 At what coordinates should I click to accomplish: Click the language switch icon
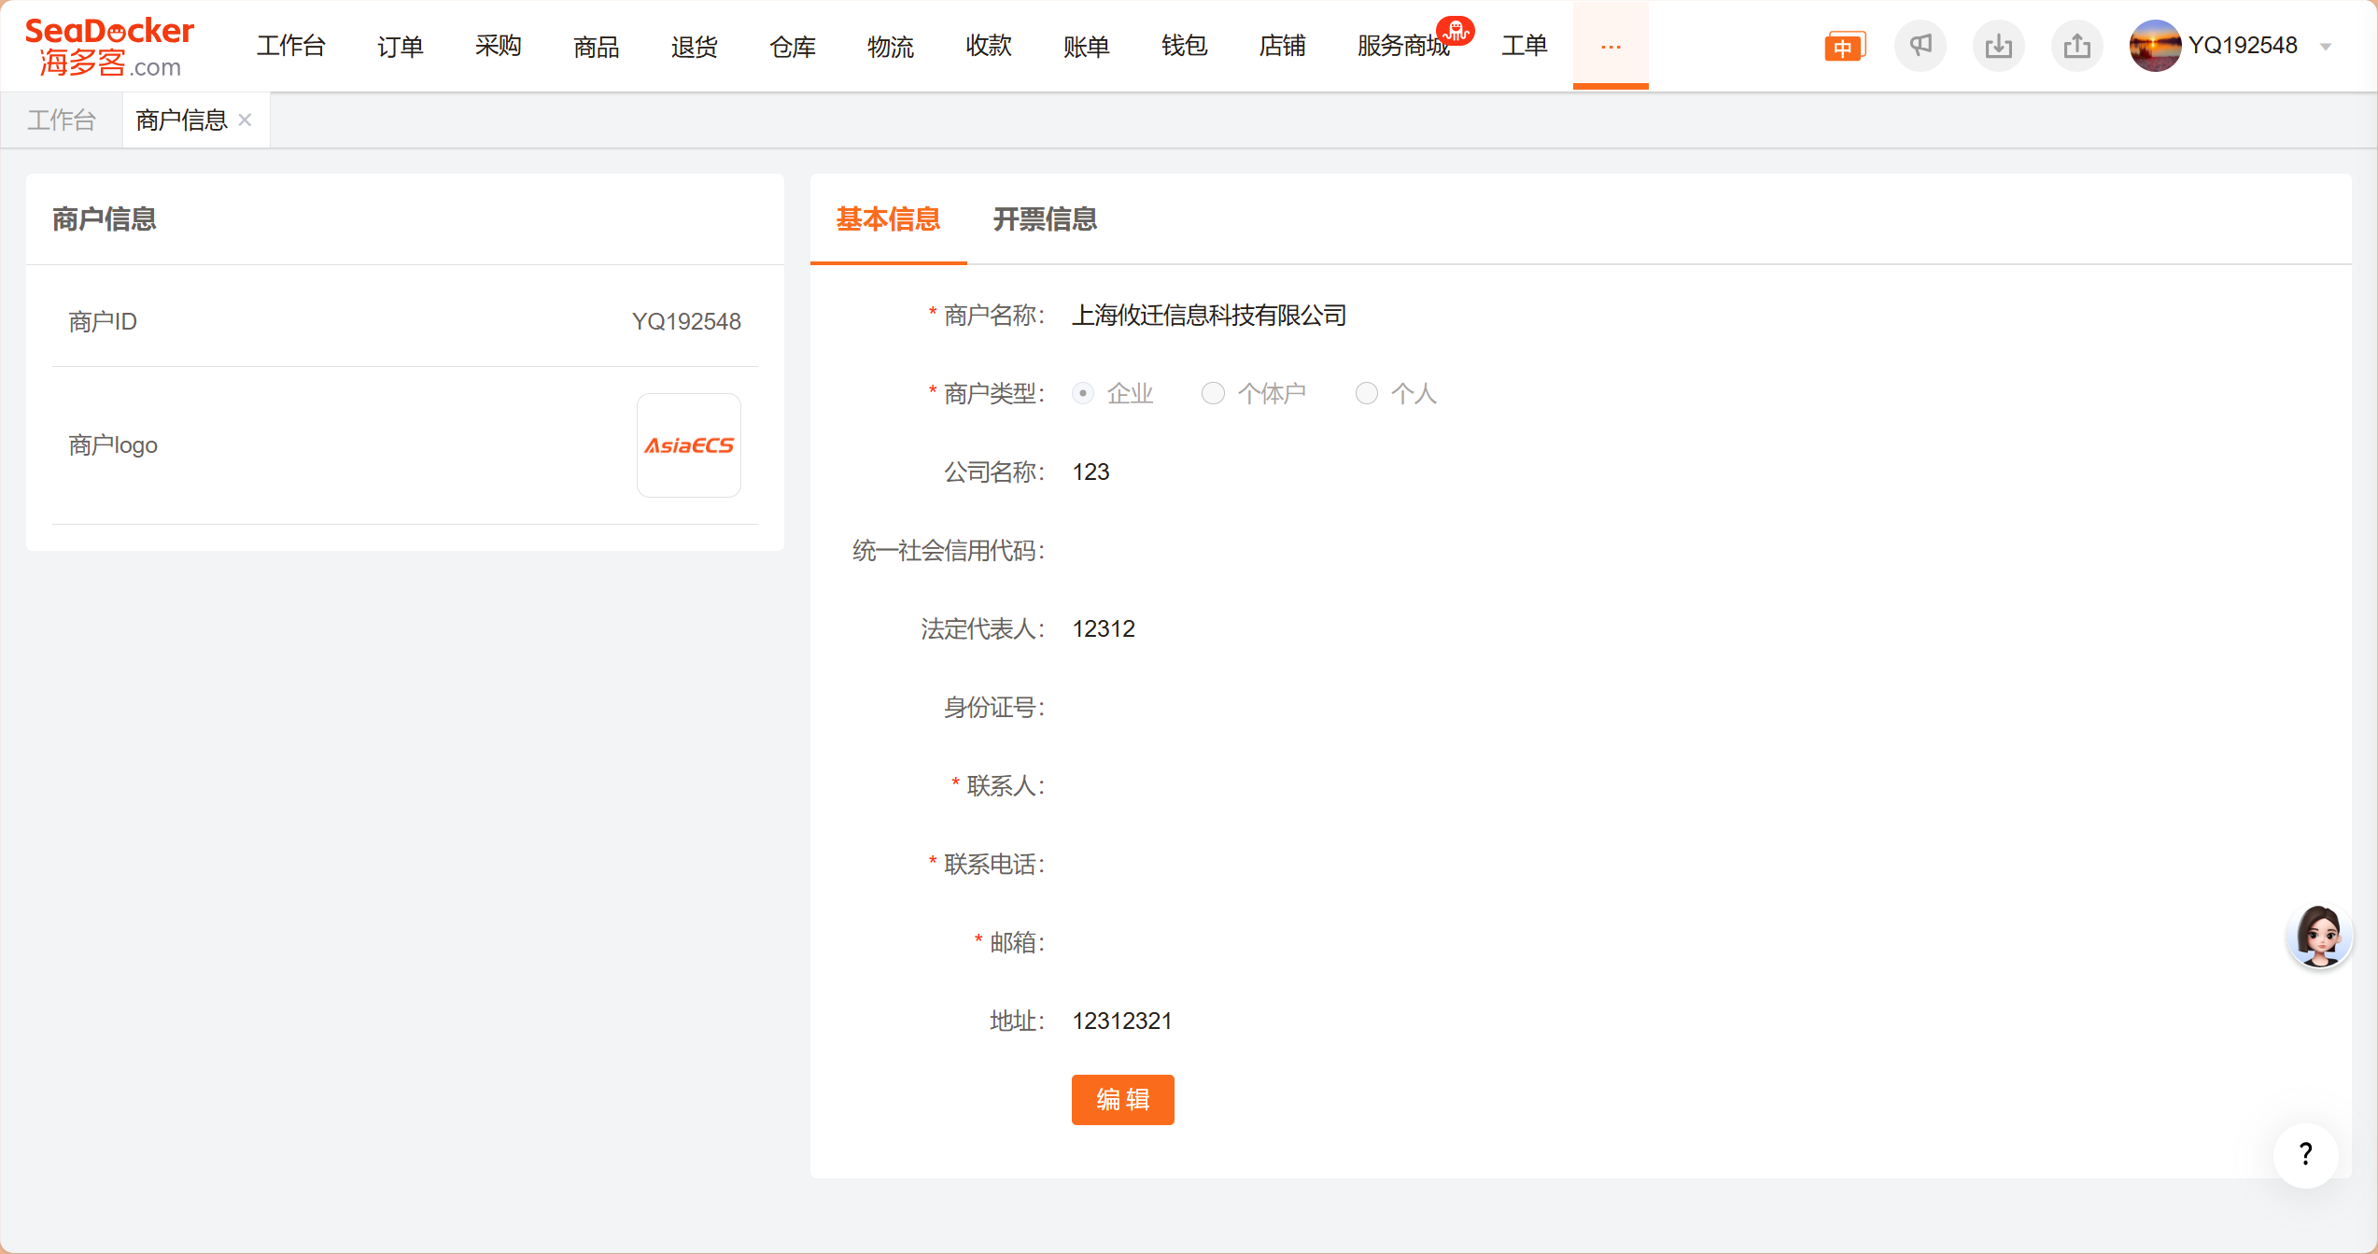[1844, 47]
